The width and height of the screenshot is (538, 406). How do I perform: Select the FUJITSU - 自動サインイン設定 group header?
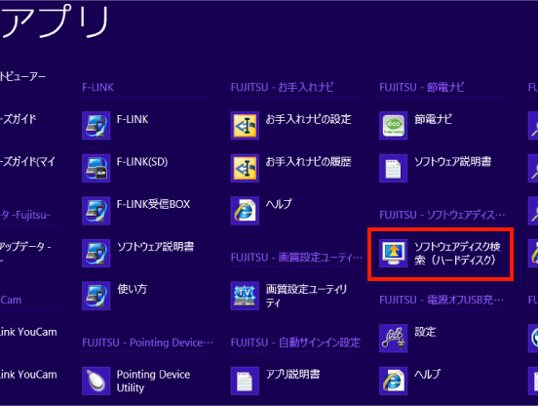click(x=295, y=343)
